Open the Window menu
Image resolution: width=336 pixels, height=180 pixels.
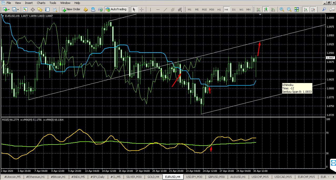tap(65, 3)
